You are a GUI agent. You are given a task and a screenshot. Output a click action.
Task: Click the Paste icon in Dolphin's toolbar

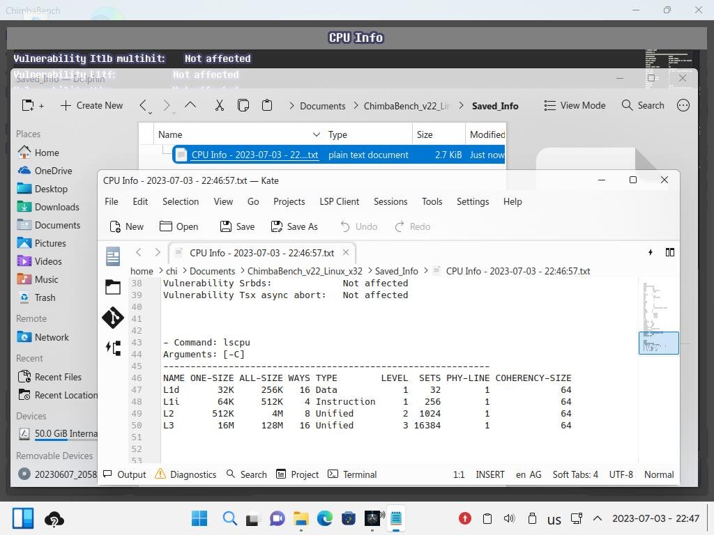[267, 105]
